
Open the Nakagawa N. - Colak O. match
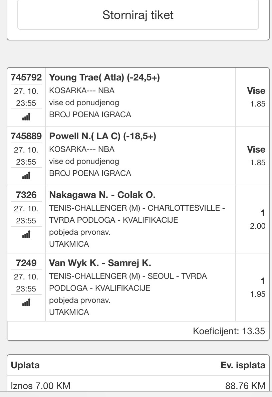[102, 195]
